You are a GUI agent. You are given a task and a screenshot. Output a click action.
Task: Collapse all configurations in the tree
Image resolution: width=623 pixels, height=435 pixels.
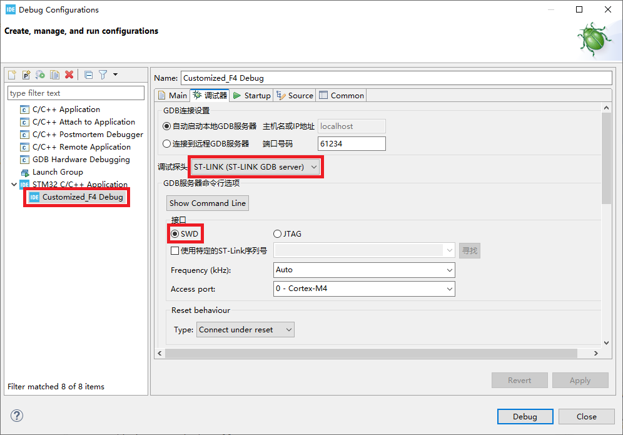(88, 74)
